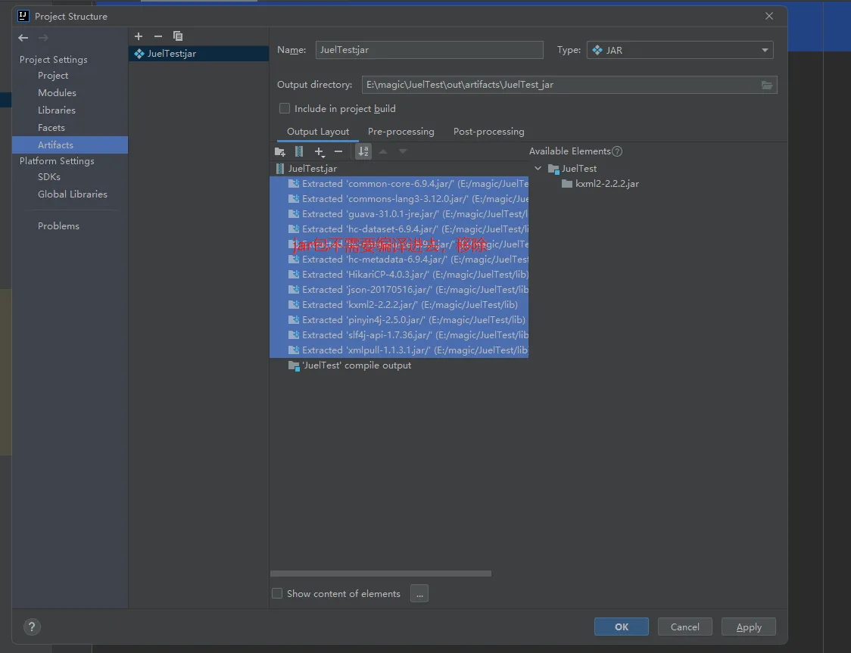851x653 pixels.
Task: Add a new artifact with plus icon
Action: [139, 36]
